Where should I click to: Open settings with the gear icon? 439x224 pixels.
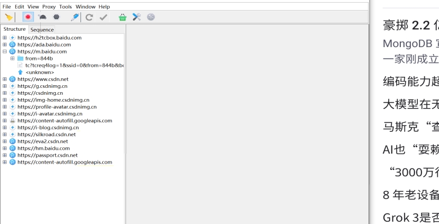click(x=151, y=17)
